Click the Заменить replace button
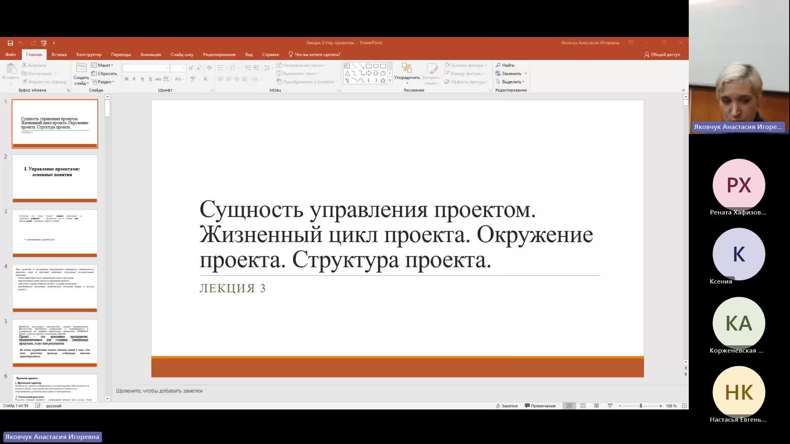Viewport: 790px width, 444px height. click(509, 74)
